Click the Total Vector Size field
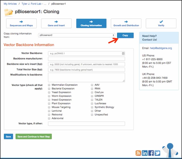Screen dimensions: 182x159 (x=86, y=70)
